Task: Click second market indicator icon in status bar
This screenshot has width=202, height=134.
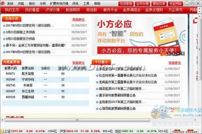Action: pos(192,131)
